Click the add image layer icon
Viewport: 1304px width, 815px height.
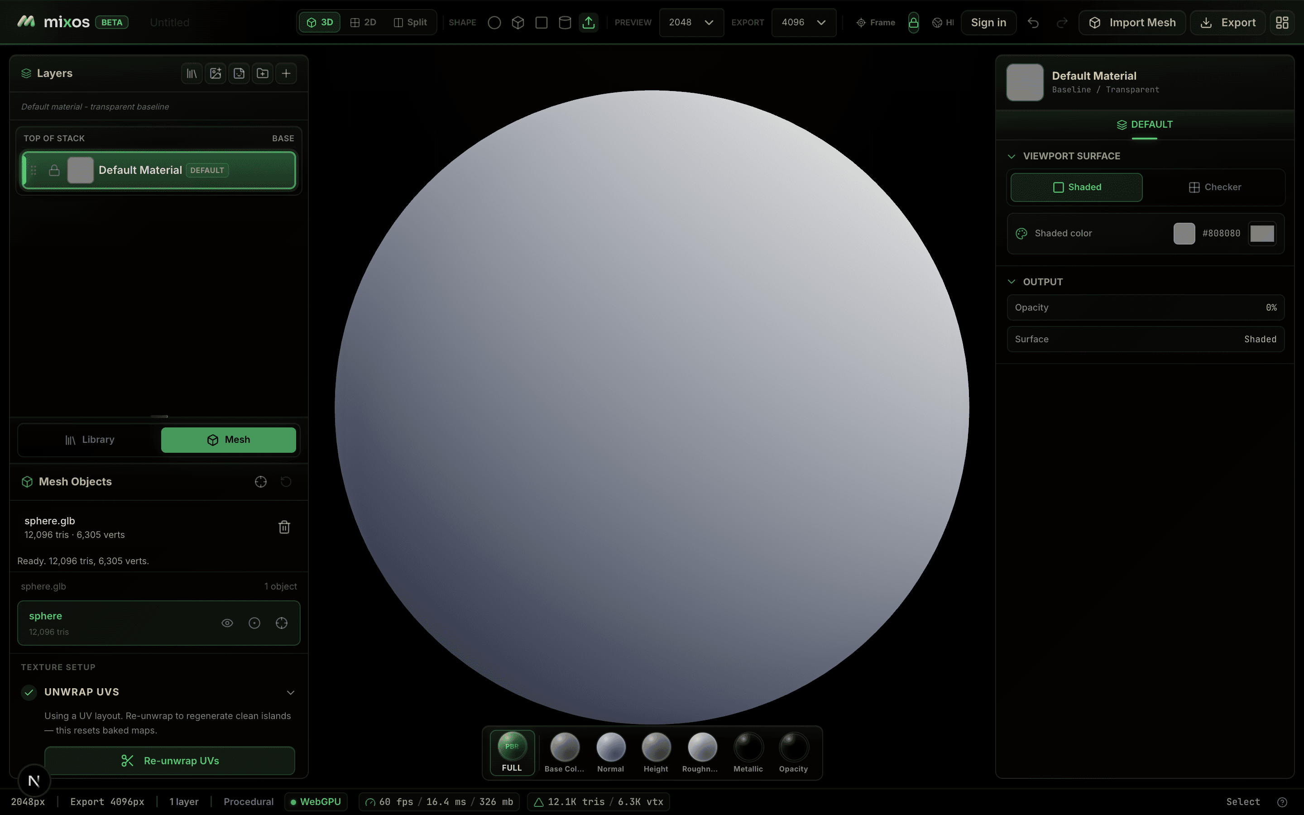pyautogui.click(x=216, y=73)
